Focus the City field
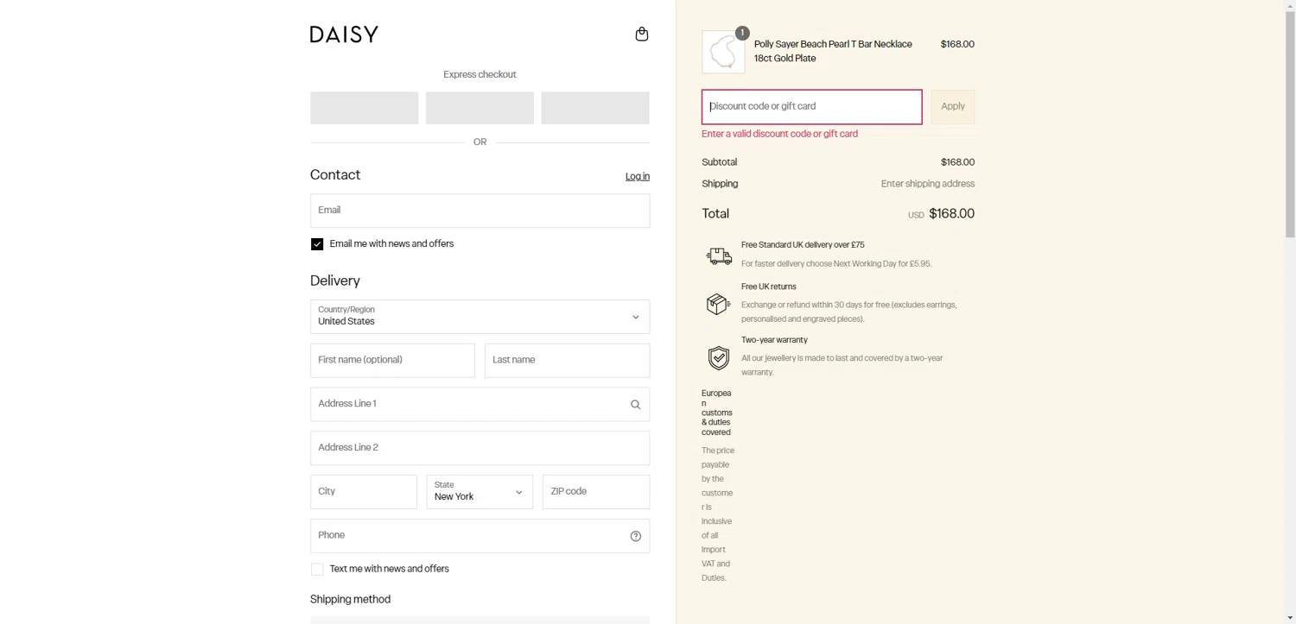1296x624 pixels. tap(364, 492)
